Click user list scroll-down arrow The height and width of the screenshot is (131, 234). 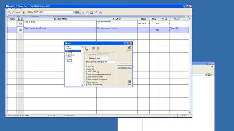(x=82, y=85)
